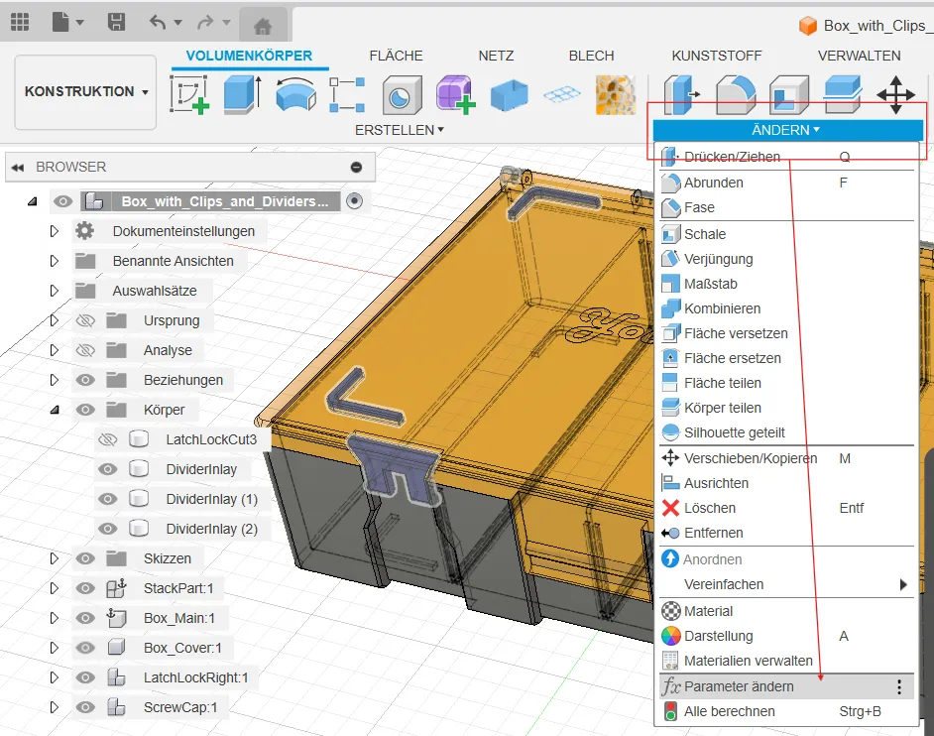Open the Vereinfachen submenu
934x736 pixels.
[x=786, y=584]
